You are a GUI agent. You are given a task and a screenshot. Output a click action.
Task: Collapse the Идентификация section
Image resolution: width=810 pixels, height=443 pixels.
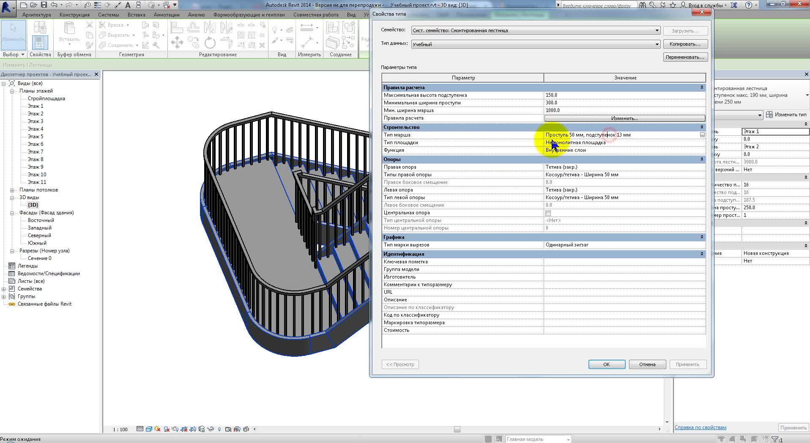tap(702, 254)
